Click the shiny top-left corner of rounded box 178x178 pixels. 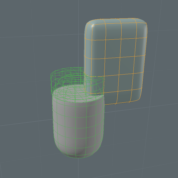[92, 25]
